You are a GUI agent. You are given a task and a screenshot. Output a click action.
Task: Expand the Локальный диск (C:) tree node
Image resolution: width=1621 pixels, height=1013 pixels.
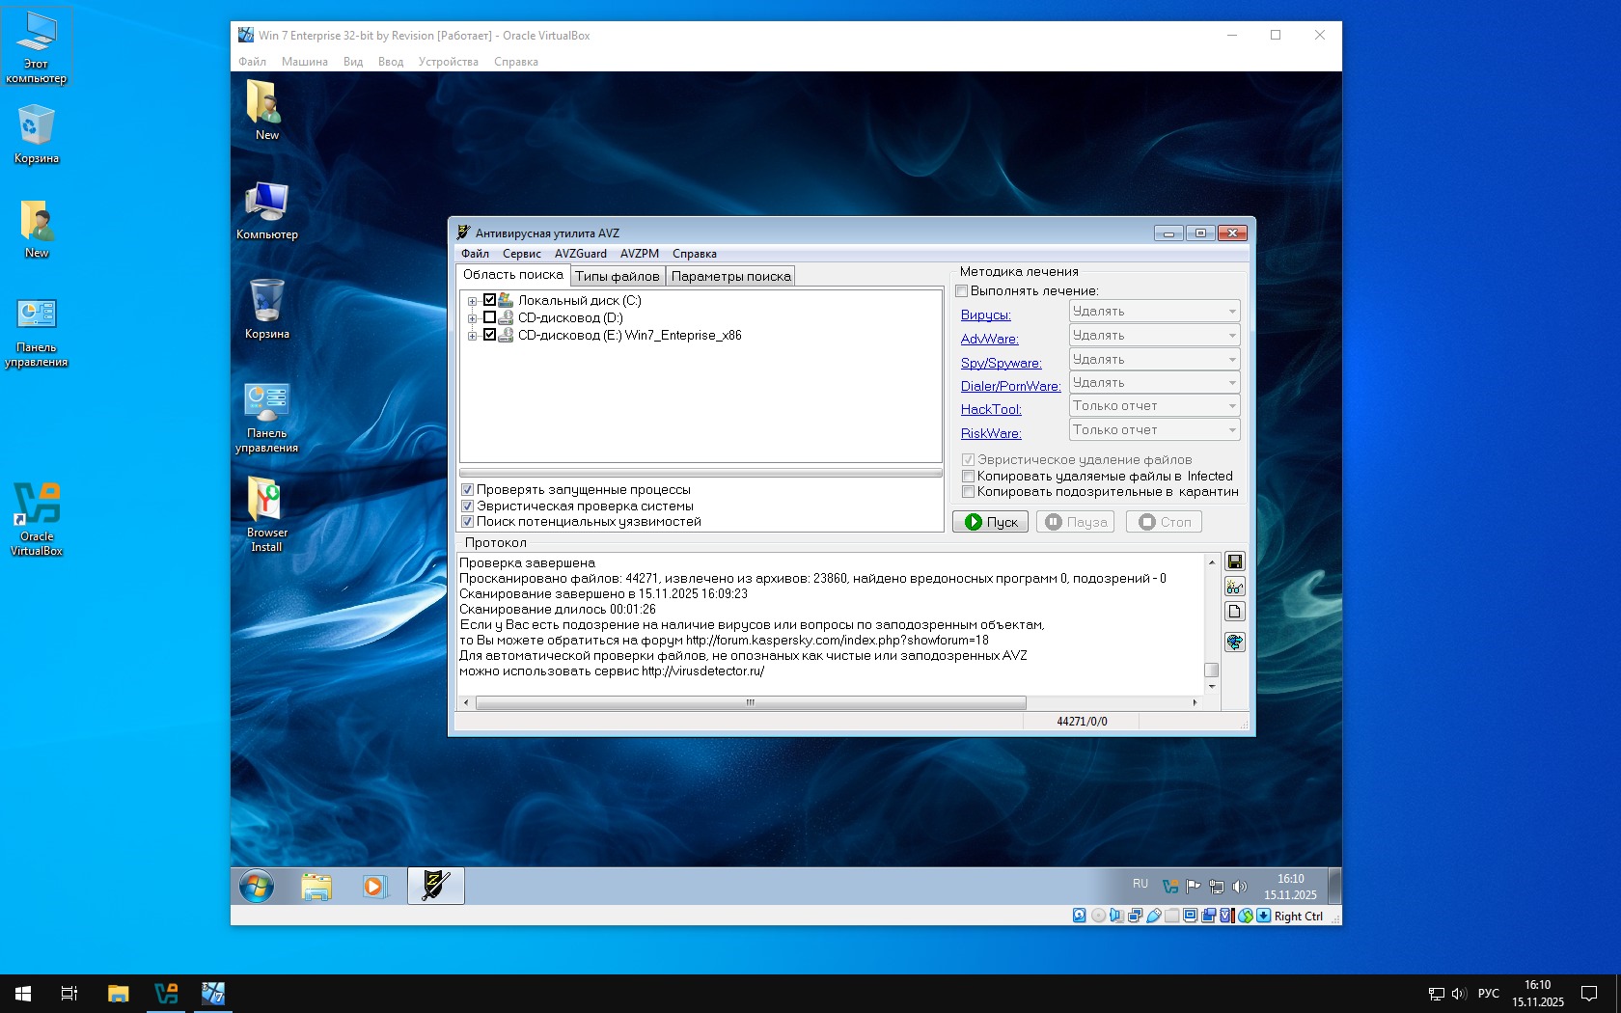[472, 301]
